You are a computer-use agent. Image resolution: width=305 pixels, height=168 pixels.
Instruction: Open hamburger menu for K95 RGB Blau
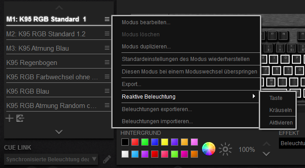[x=107, y=91]
